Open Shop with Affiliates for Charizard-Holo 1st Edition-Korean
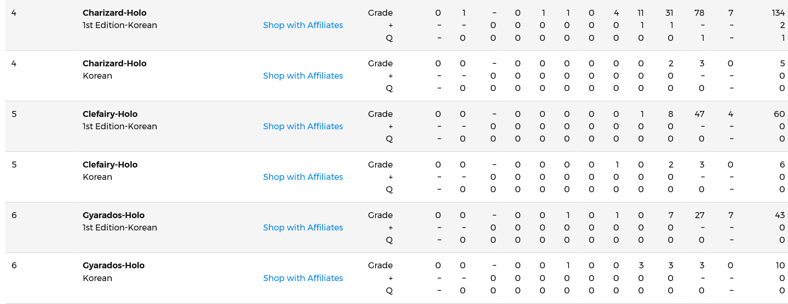788x304 pixels. coord(303,25)
